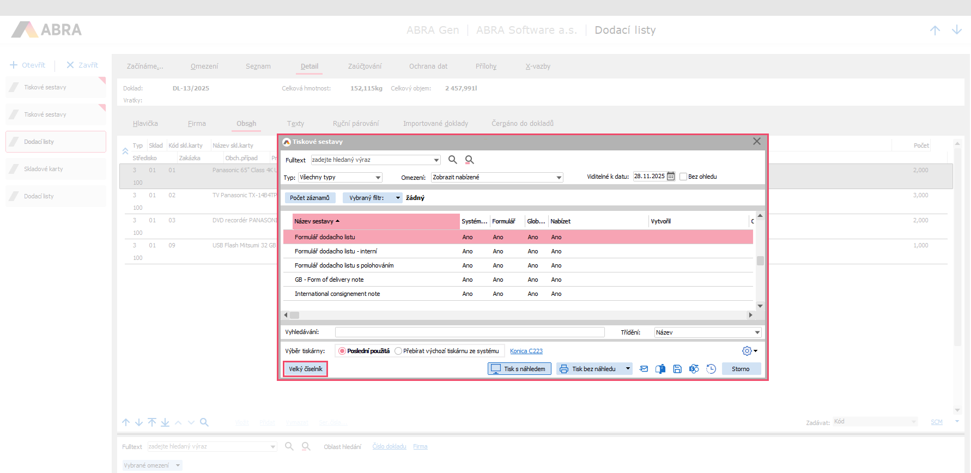This screenshot has width=971, height=473.
Task: Open the Typ dropdown showing Všechny typy
Action: pyautogui.click(x=378, y=177)
